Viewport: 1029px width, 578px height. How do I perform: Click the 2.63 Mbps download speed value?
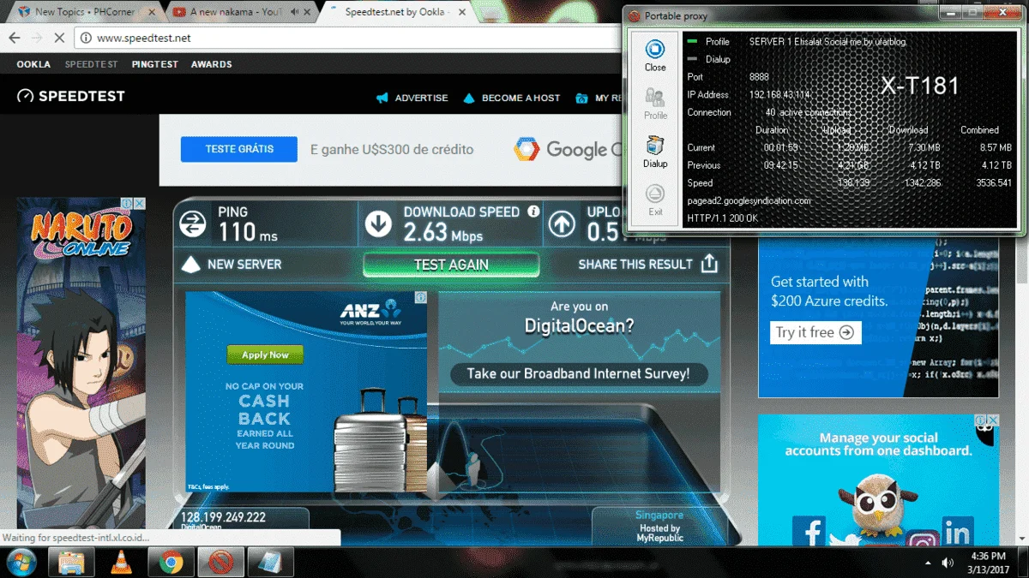[442, 231]
